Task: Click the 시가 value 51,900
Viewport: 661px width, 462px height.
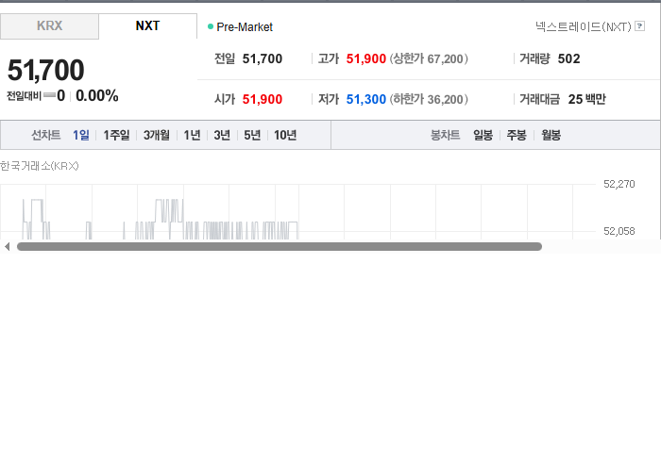Action: point(263,99)
